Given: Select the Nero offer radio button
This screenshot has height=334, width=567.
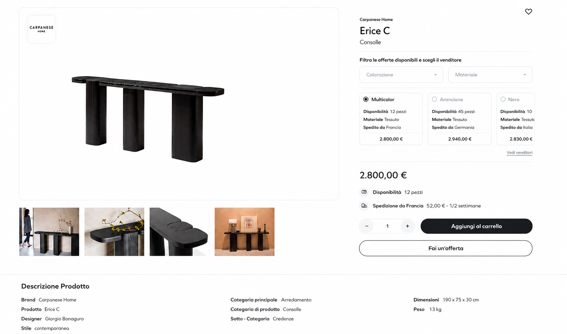Looking at the screenshot, I should coord(503,100).
